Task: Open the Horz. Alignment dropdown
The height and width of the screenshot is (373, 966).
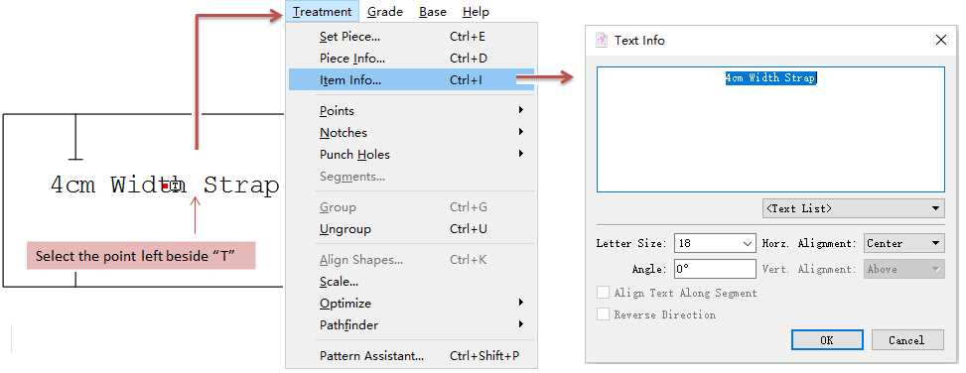Action: [904, 243]
